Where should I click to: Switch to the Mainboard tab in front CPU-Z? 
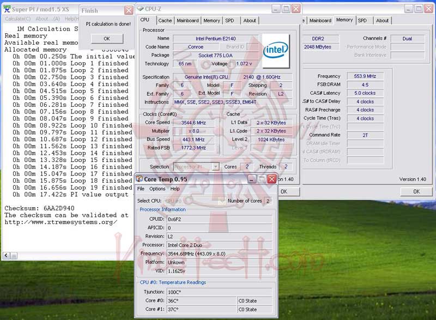click(187, 21)
